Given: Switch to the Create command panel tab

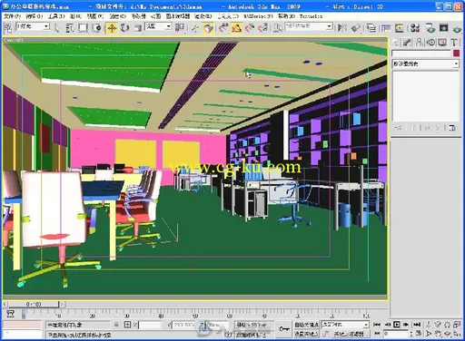Looking at the screenshot, I should click(x=396, y=43).
